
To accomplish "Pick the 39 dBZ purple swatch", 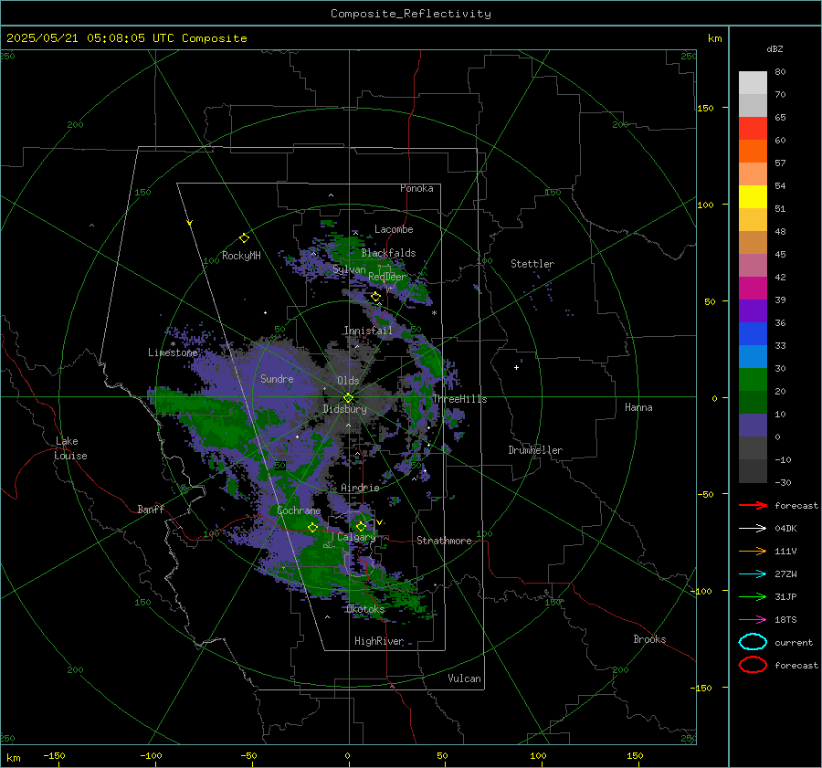I will [x=753, y=310].
